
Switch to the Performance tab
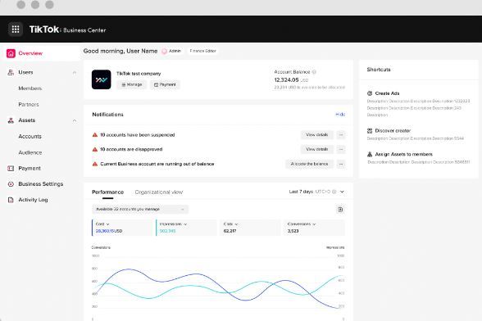[107, 192]
